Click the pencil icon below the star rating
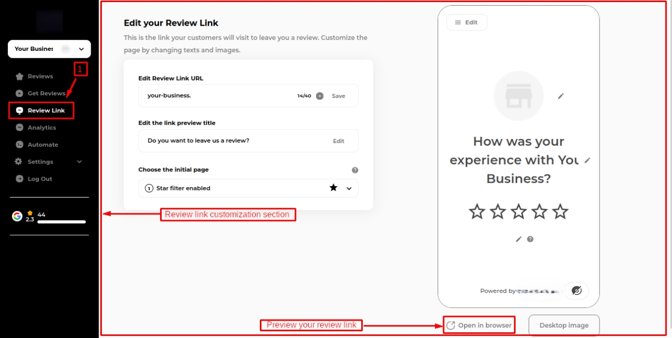The width and height of the screenshot is (672, 338). 519,239
